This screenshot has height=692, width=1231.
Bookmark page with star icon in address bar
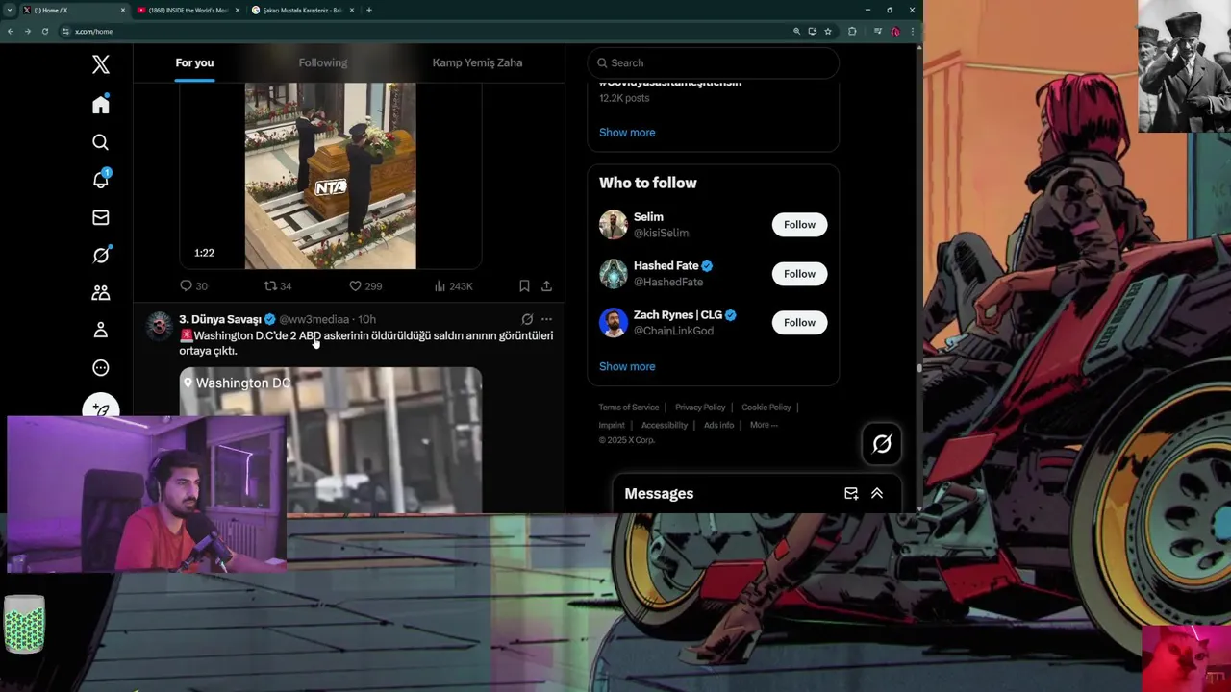[828, 31]
